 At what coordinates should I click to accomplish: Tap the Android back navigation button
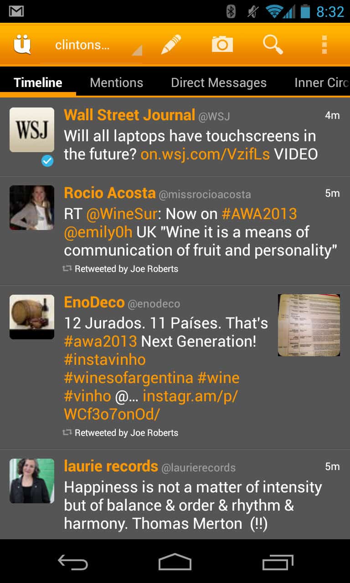[73, 563]
